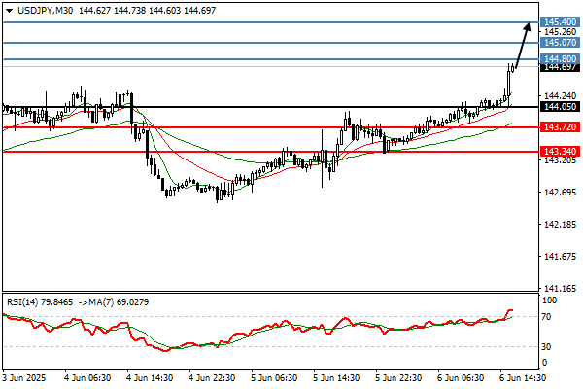
Task: Click the current price label 144.697
Action: click(x=560, y=67)
